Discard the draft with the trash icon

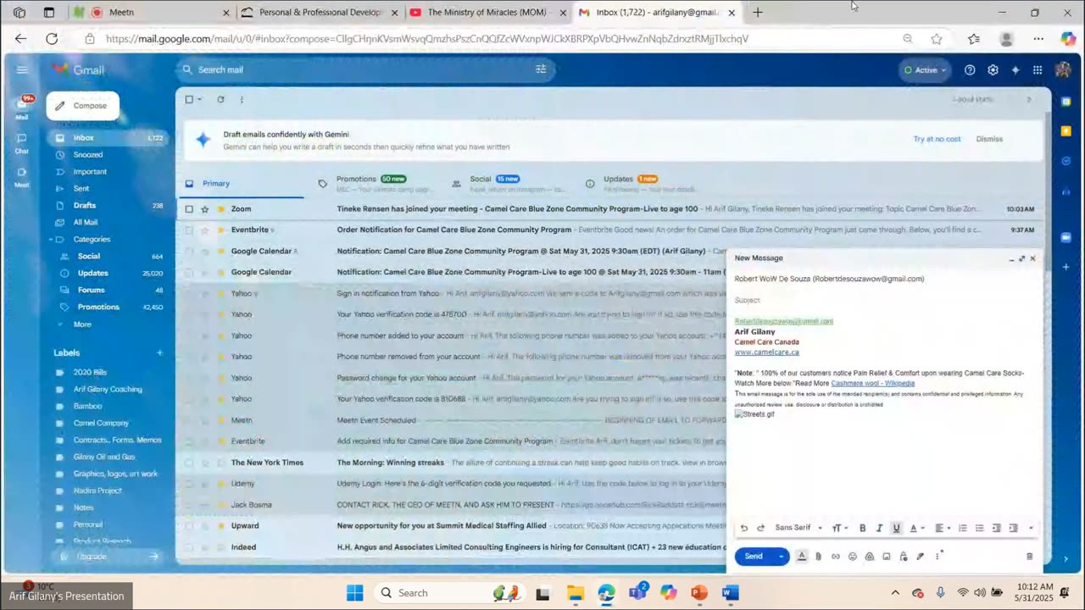pyautogui.click(x=1029, y=557)
